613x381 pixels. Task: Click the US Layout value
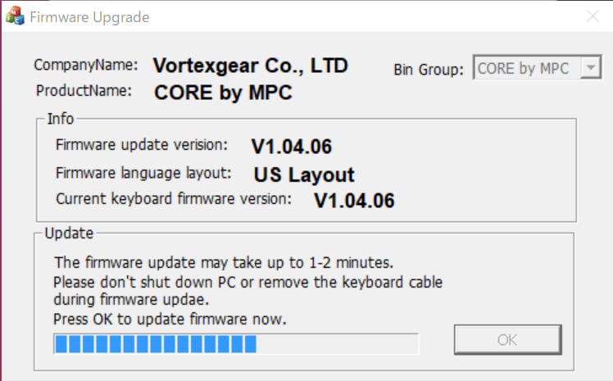click(304, 175)
